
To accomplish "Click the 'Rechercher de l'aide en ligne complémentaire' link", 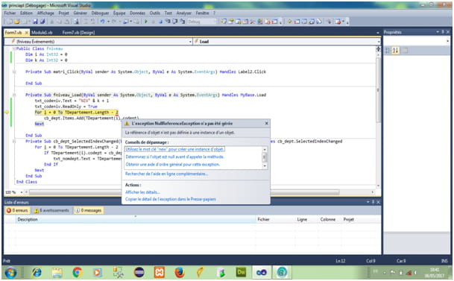I will (166, 174).
